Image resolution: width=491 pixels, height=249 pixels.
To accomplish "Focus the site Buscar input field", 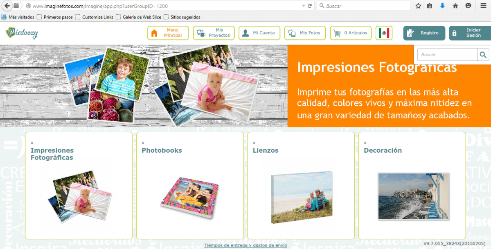I will tap(447, 55).
